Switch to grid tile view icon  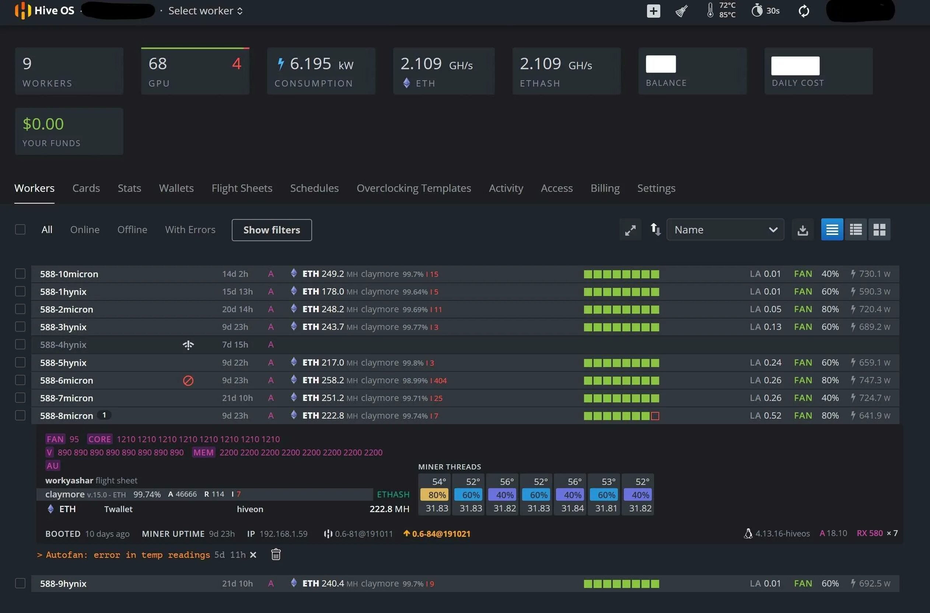879,229
